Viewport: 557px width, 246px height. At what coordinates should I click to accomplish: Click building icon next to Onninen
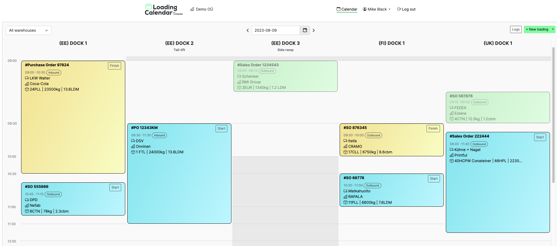(133, 146)
